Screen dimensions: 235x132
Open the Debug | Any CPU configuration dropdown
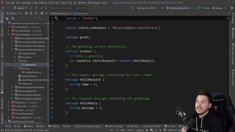coord(147,8)
